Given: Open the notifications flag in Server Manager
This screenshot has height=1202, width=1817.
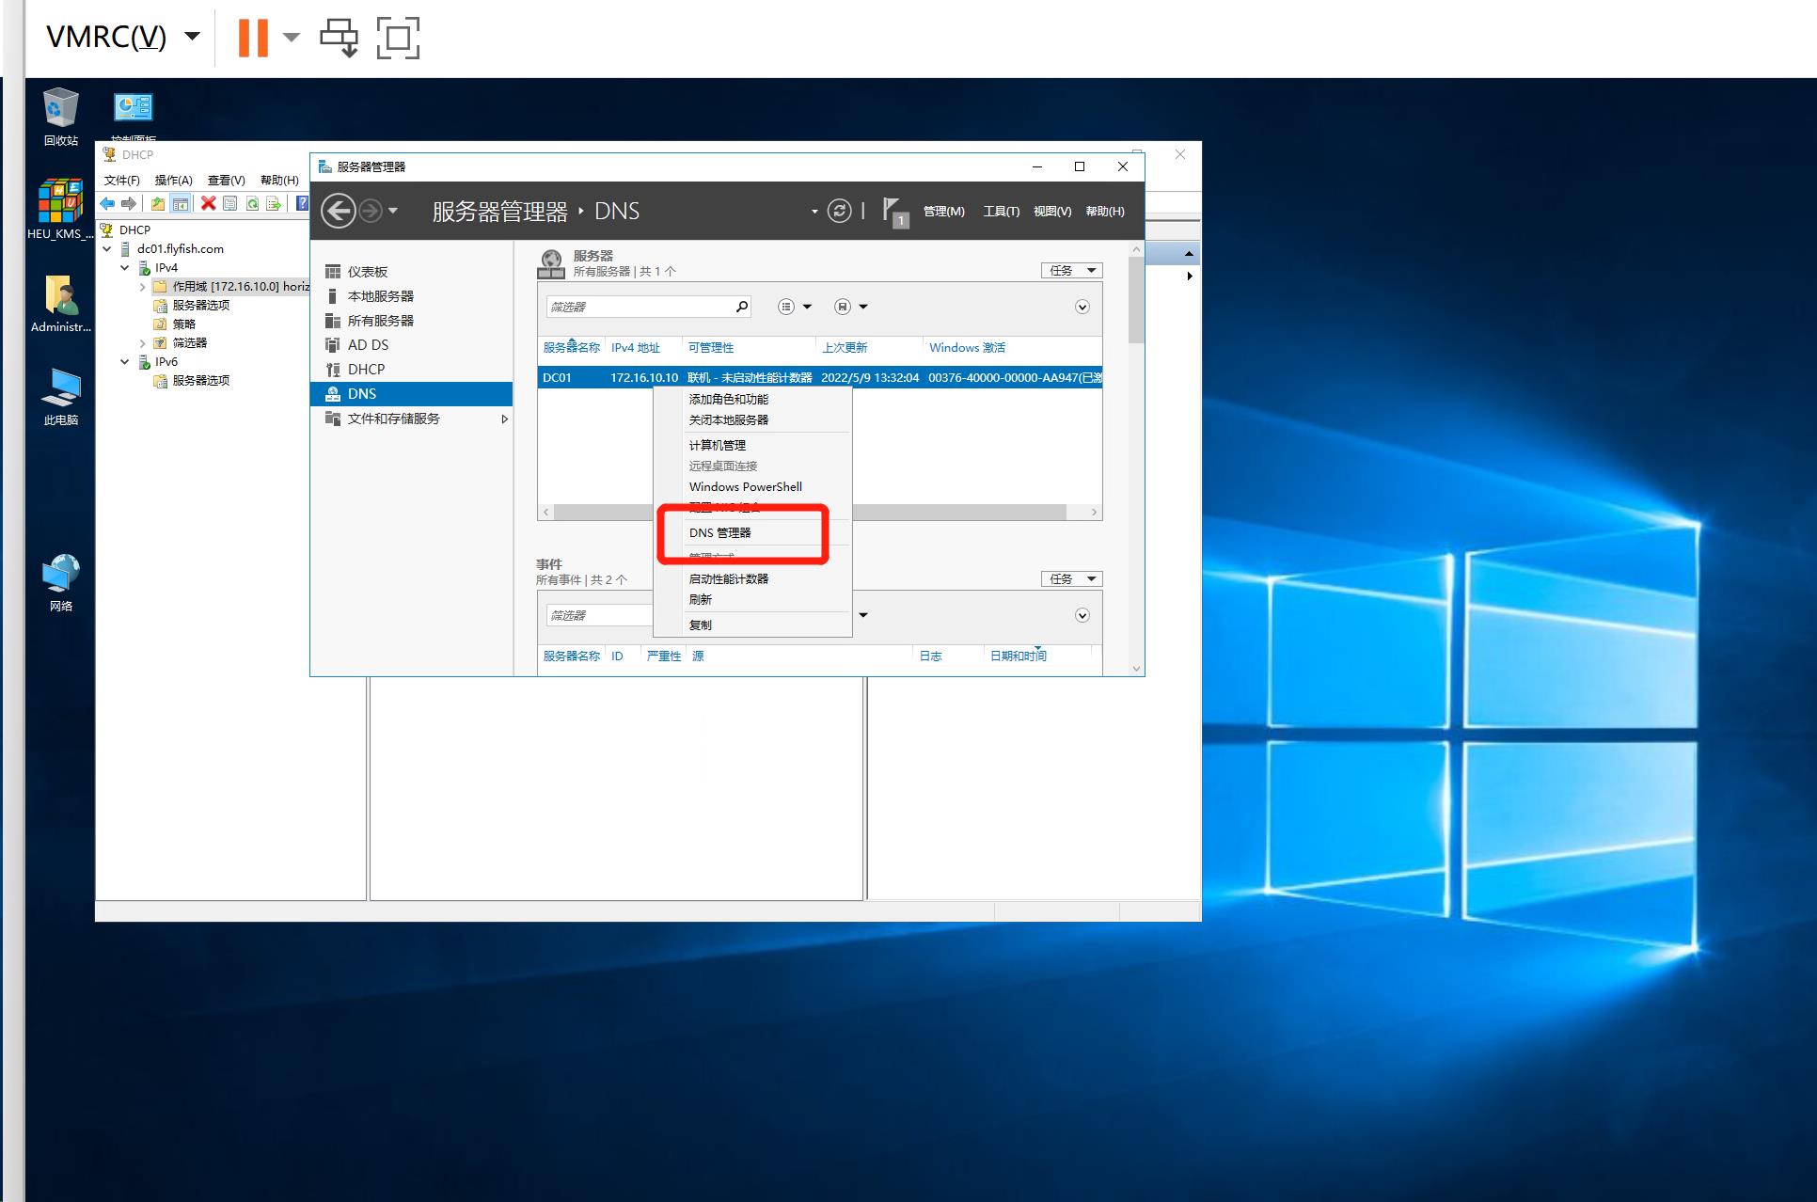Looking at the screenshot, I should [895, 213].
